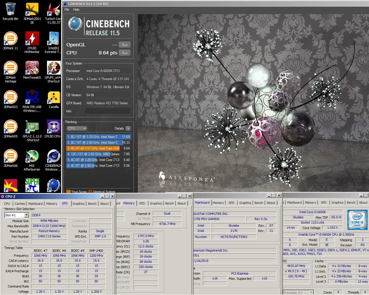Launch the 3DMark03 desktop icon

pyautogui.click(x=10, y=100)
